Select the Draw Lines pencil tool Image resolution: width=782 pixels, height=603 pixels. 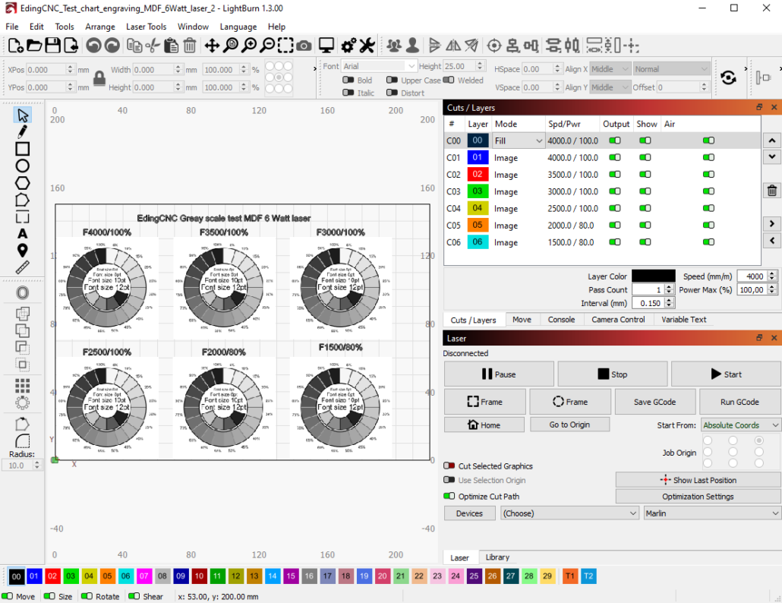click(x=23, y=132)
